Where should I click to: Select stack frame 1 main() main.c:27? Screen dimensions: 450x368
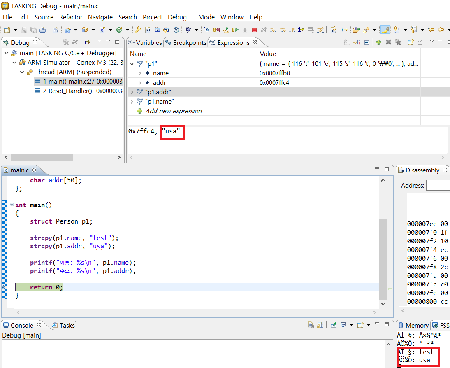[79, 82]
